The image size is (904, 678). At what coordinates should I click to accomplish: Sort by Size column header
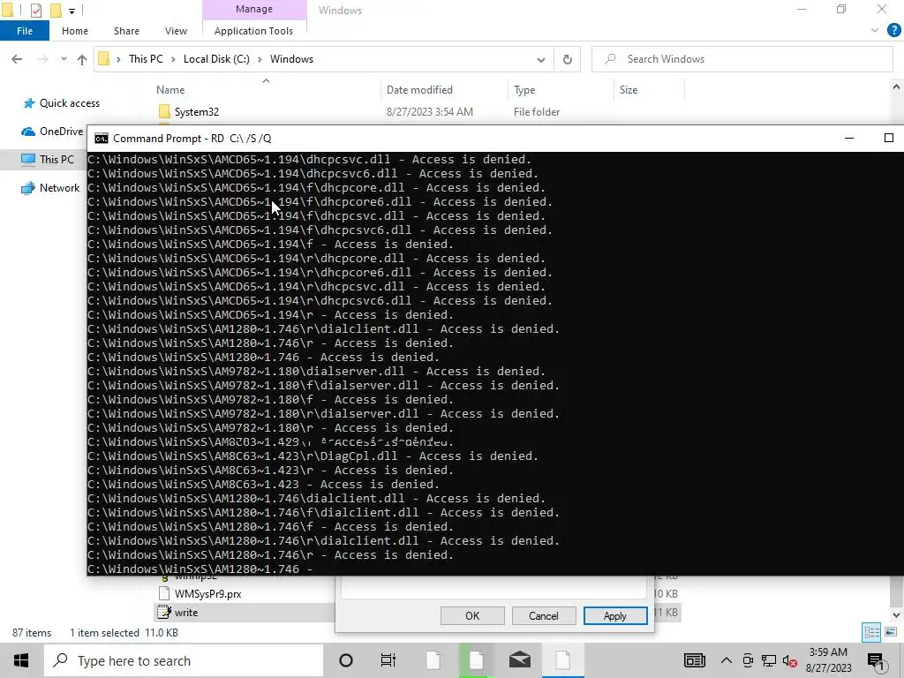coord(629,90)
